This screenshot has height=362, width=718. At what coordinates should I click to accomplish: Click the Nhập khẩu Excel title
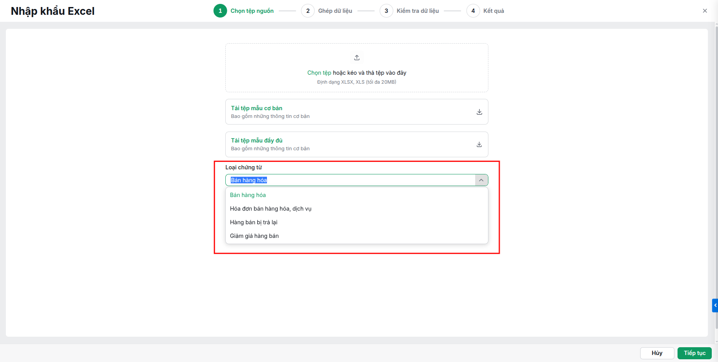53,11
